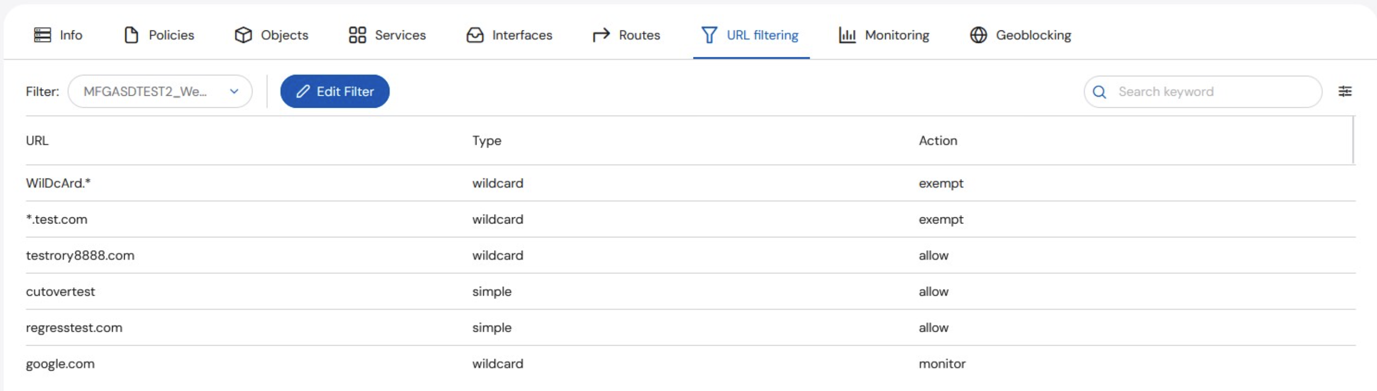Open the Monitoring tab
The height and width of the screenshot is (391, 1377).
click(884, 35)
